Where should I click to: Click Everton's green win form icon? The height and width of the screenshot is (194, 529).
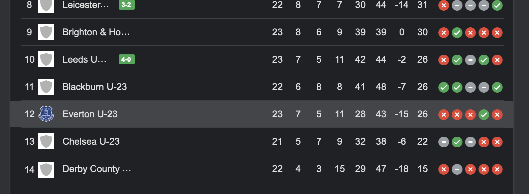[484, 115]
